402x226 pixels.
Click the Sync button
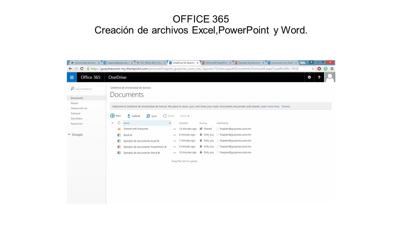[x=152, y=116]
